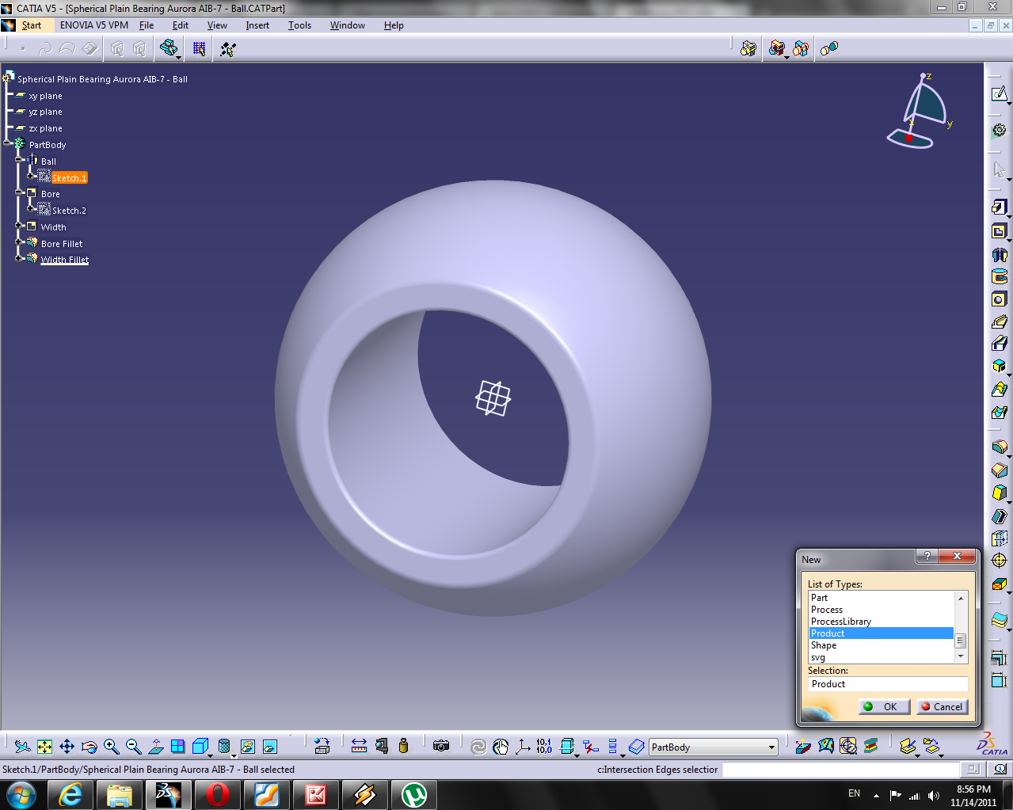Click the Selection input field
The width and height of the screenshot is (1013, 810).
click(888, 684)
